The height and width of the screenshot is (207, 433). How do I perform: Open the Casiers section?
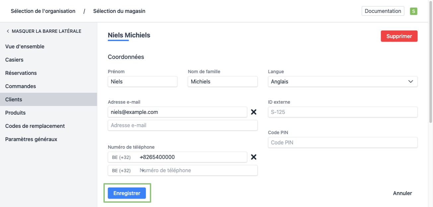14,60
